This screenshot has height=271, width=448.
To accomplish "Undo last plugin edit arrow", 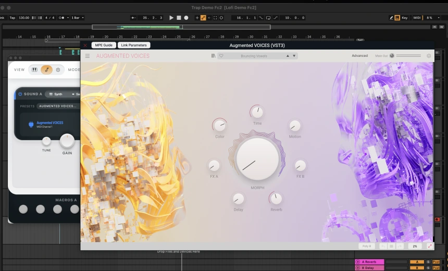I will (x=383, y=246).
